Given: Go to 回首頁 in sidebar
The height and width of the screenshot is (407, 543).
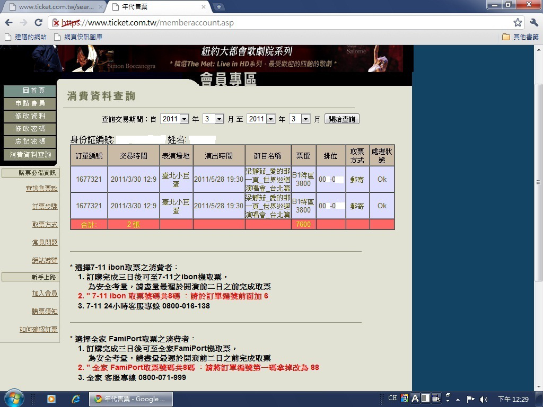Looking at the screenshot, I should pos(30,91).
